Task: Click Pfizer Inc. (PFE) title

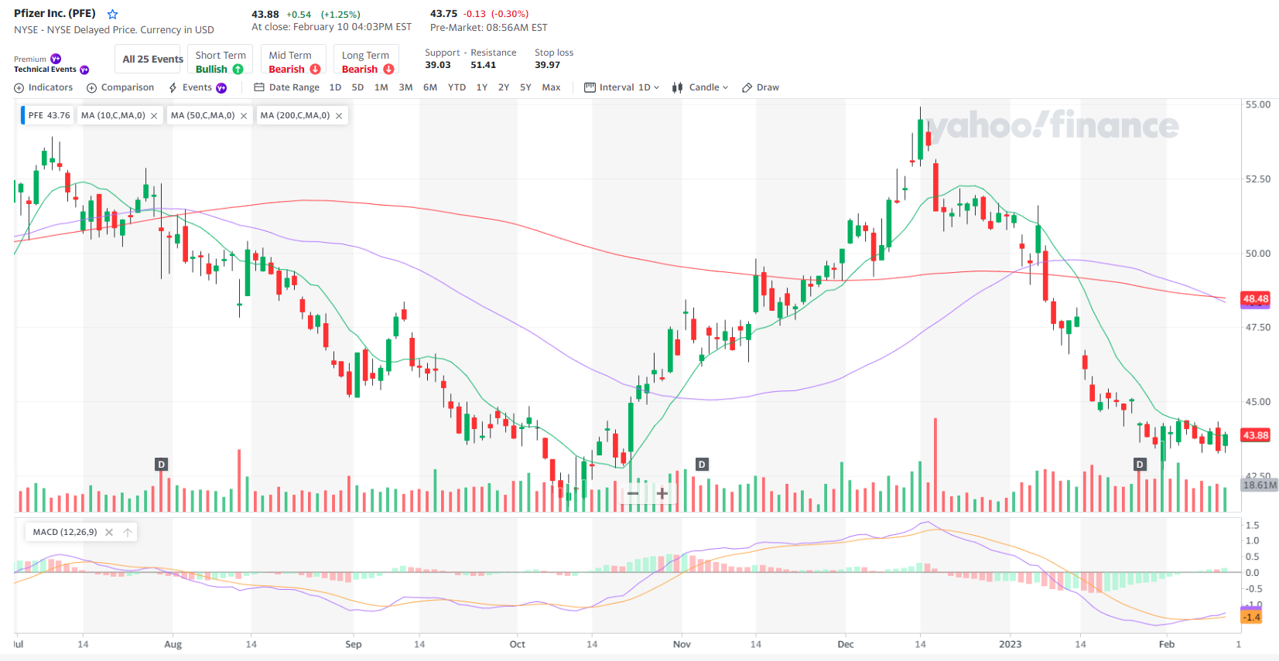Action: (x=55, y=13)
